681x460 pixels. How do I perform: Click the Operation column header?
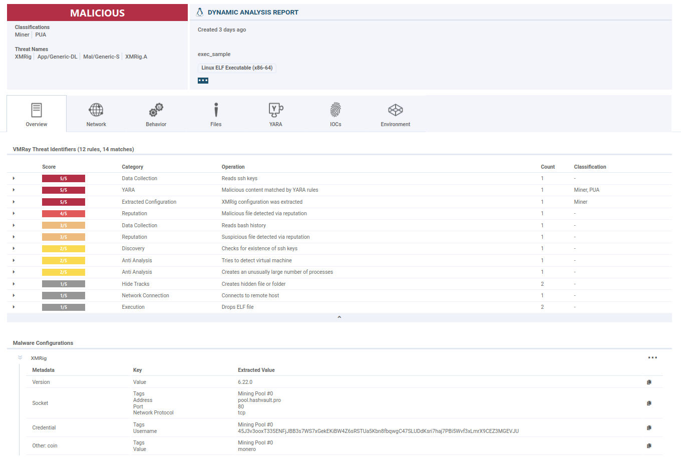(x=233, y=167)
